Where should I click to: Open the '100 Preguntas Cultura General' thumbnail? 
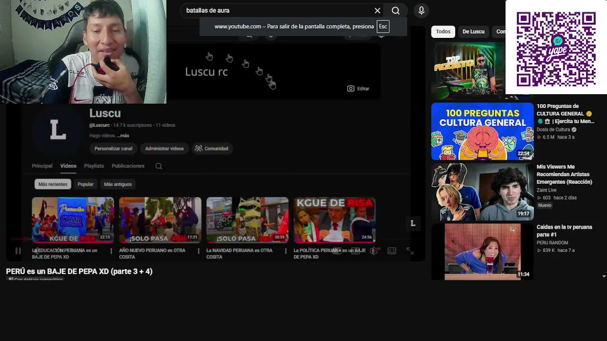click(482, 132)
